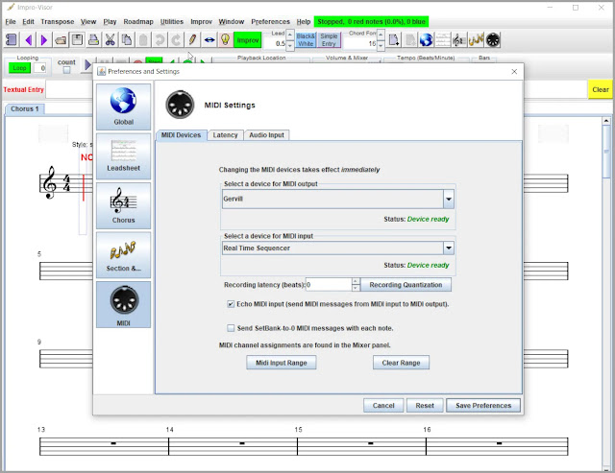Click the yellow Clear button

[x=600, y=89]
